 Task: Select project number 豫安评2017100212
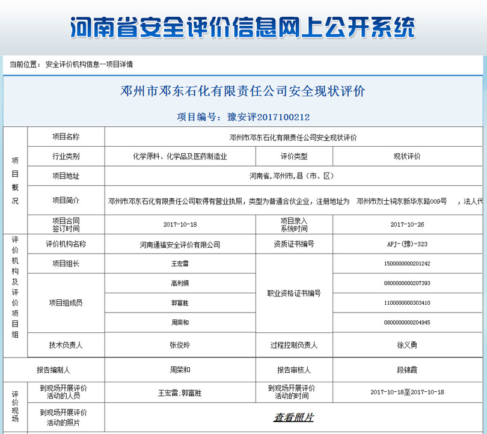268,117
